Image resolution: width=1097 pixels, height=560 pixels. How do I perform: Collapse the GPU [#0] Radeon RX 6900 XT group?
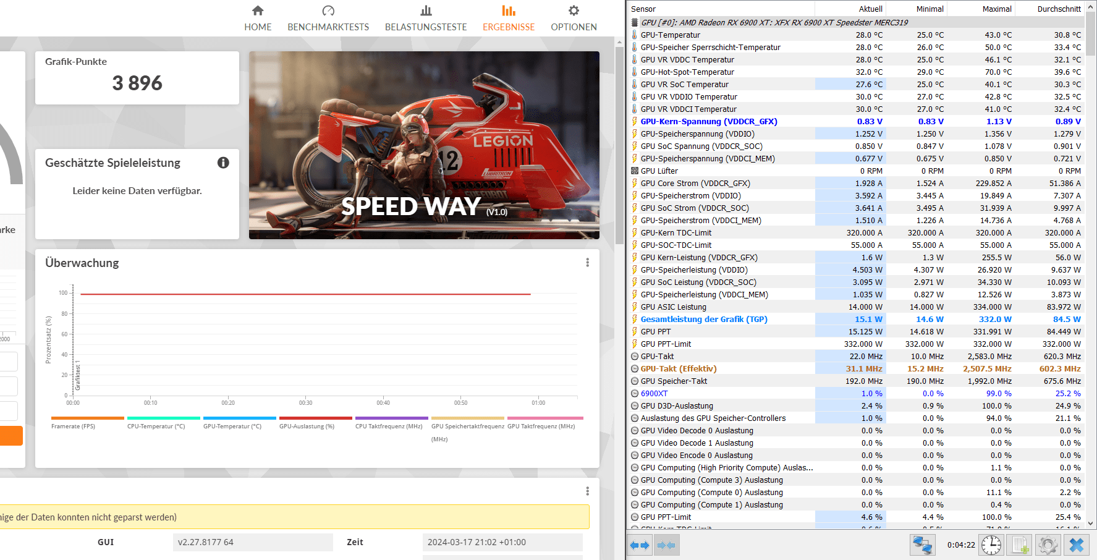tap(634, 22)
